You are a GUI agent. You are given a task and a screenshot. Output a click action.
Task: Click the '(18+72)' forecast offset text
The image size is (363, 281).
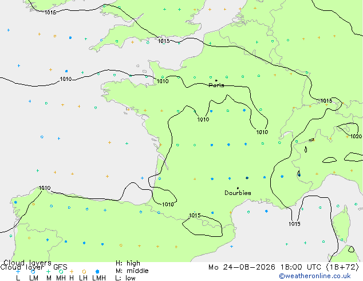click(342, 267)
